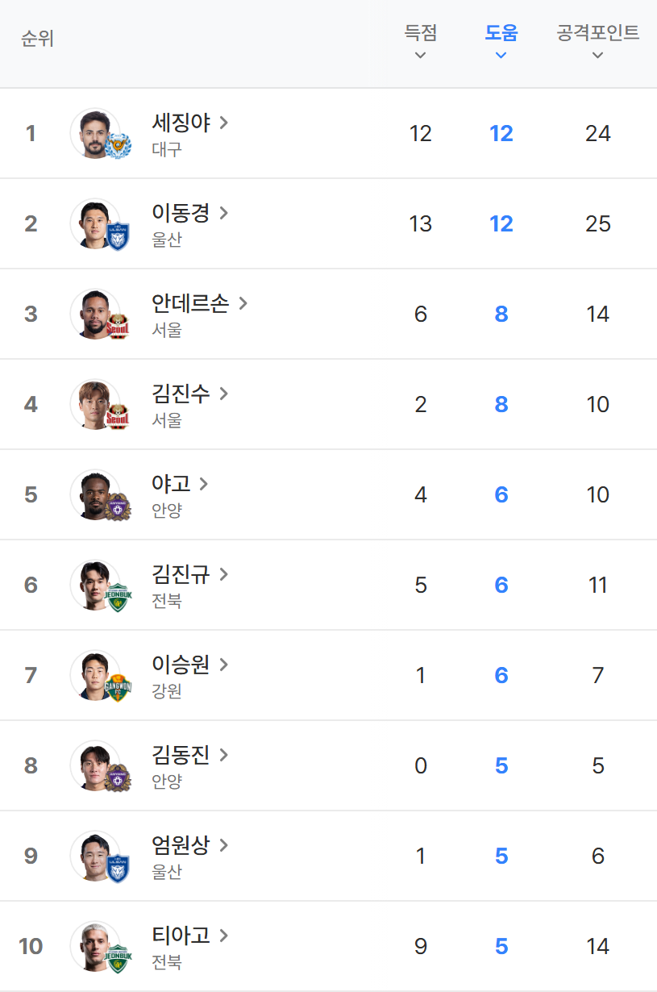657x992 pixels.
Task: Click Daegu club badge on 세징야's photo
Action: (118, 146)
